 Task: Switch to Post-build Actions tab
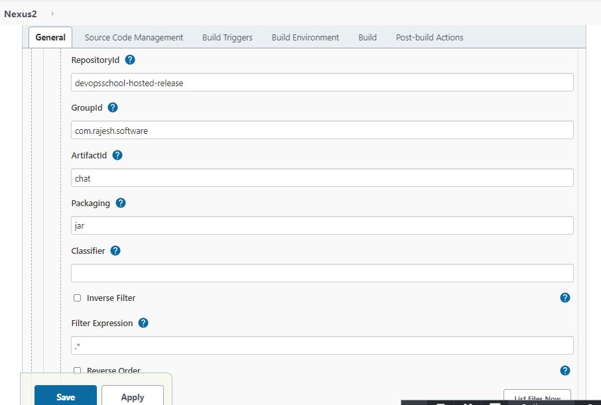(429, 38)
